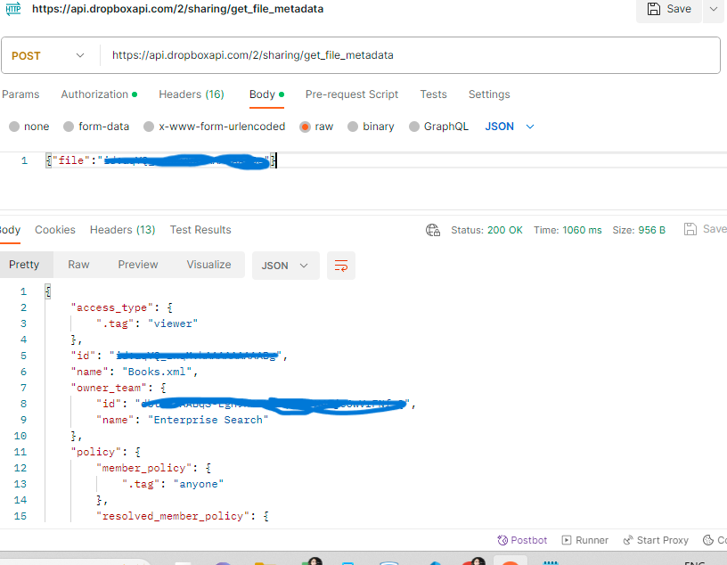This screenshot has width=727, height=565.
Task: Click the Save icon near the response size
Action: tap(691, 229)
